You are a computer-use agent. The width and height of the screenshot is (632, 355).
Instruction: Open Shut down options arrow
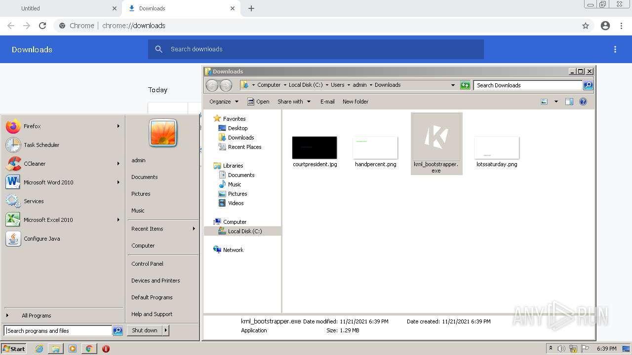[166, 330]
